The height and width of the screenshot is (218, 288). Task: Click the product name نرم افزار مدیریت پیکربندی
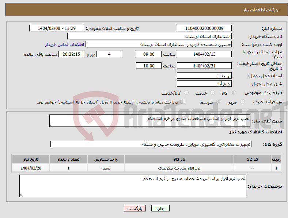tap(179, 168)
